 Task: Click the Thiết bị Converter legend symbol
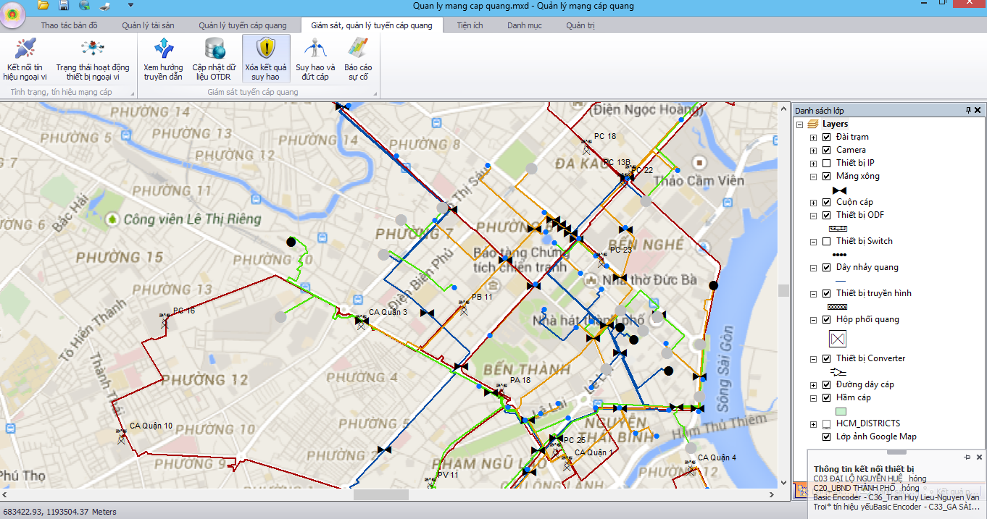click(x=838, y=371)
